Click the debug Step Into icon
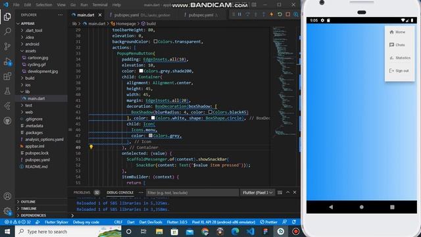 click(x=255, y=14)
